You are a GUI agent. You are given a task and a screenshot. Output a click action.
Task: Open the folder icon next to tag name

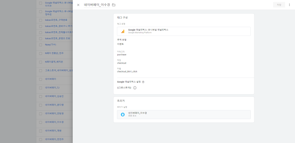(114, 5)
